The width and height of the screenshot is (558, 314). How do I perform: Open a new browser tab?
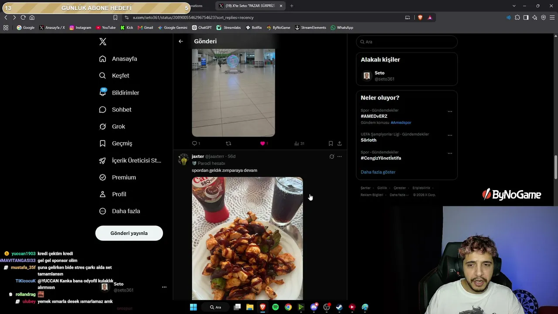tap(292, 6)
